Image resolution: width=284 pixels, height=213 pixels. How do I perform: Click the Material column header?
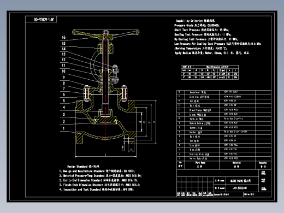(x=237, y=165)
